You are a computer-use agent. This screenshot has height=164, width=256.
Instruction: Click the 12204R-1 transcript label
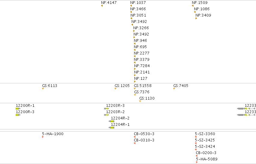point(120,125)
